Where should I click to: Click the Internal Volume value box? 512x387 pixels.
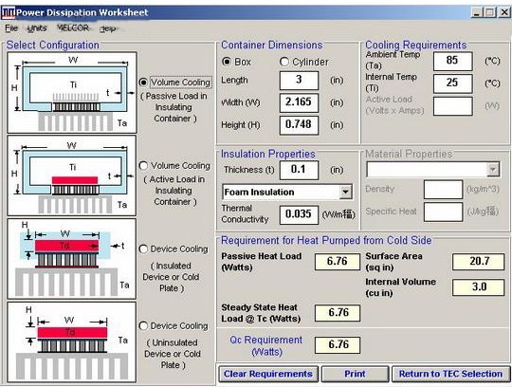(x=479, y=287)
